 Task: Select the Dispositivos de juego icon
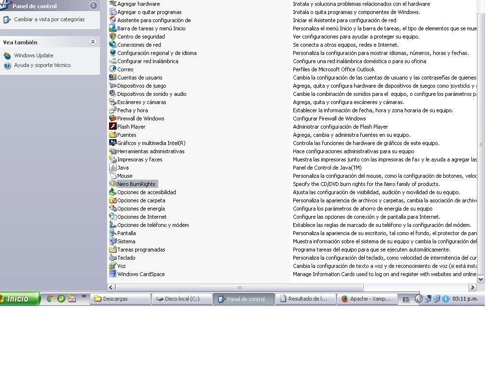tap(113, 85)
